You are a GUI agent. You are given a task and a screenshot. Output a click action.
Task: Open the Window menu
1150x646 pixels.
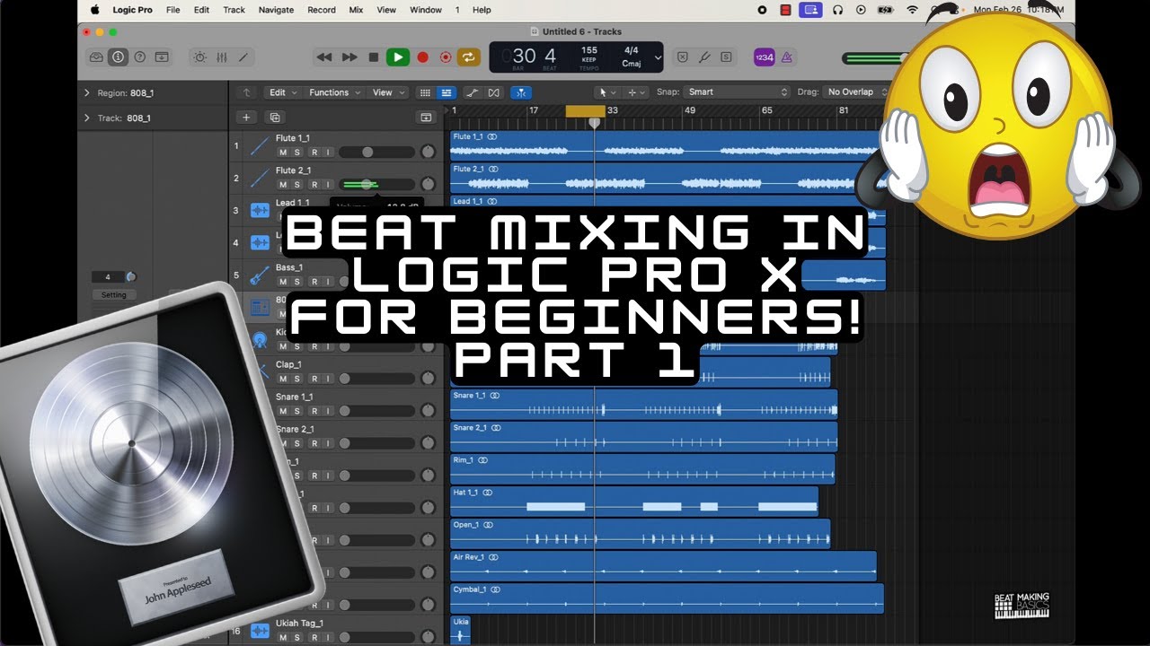point(426,10)
